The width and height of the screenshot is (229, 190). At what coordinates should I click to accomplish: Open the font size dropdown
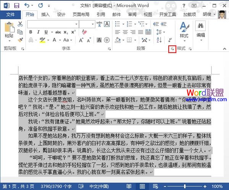pyautogui.click(x=92, y=24)
